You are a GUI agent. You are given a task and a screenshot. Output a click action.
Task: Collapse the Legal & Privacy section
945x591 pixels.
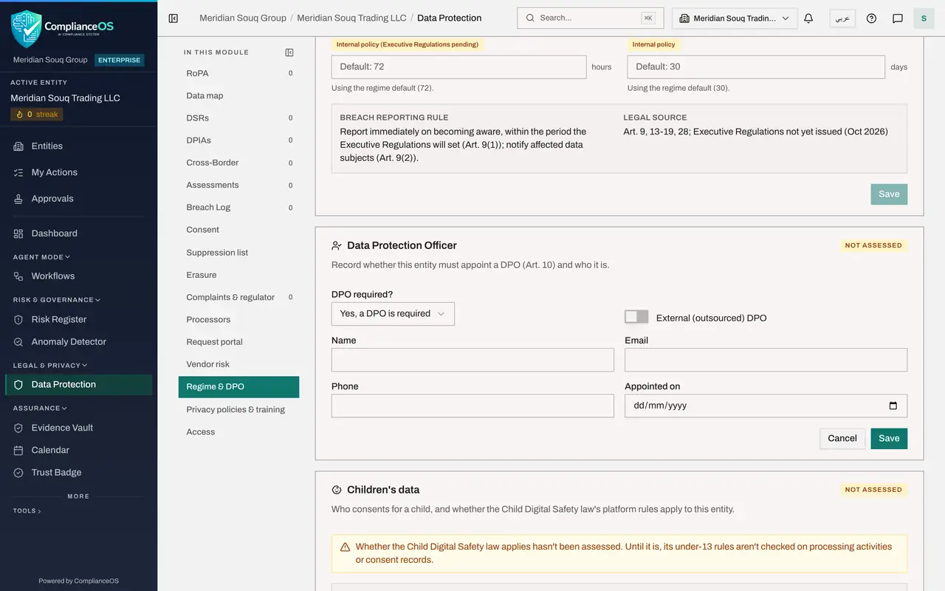[50, 365]
